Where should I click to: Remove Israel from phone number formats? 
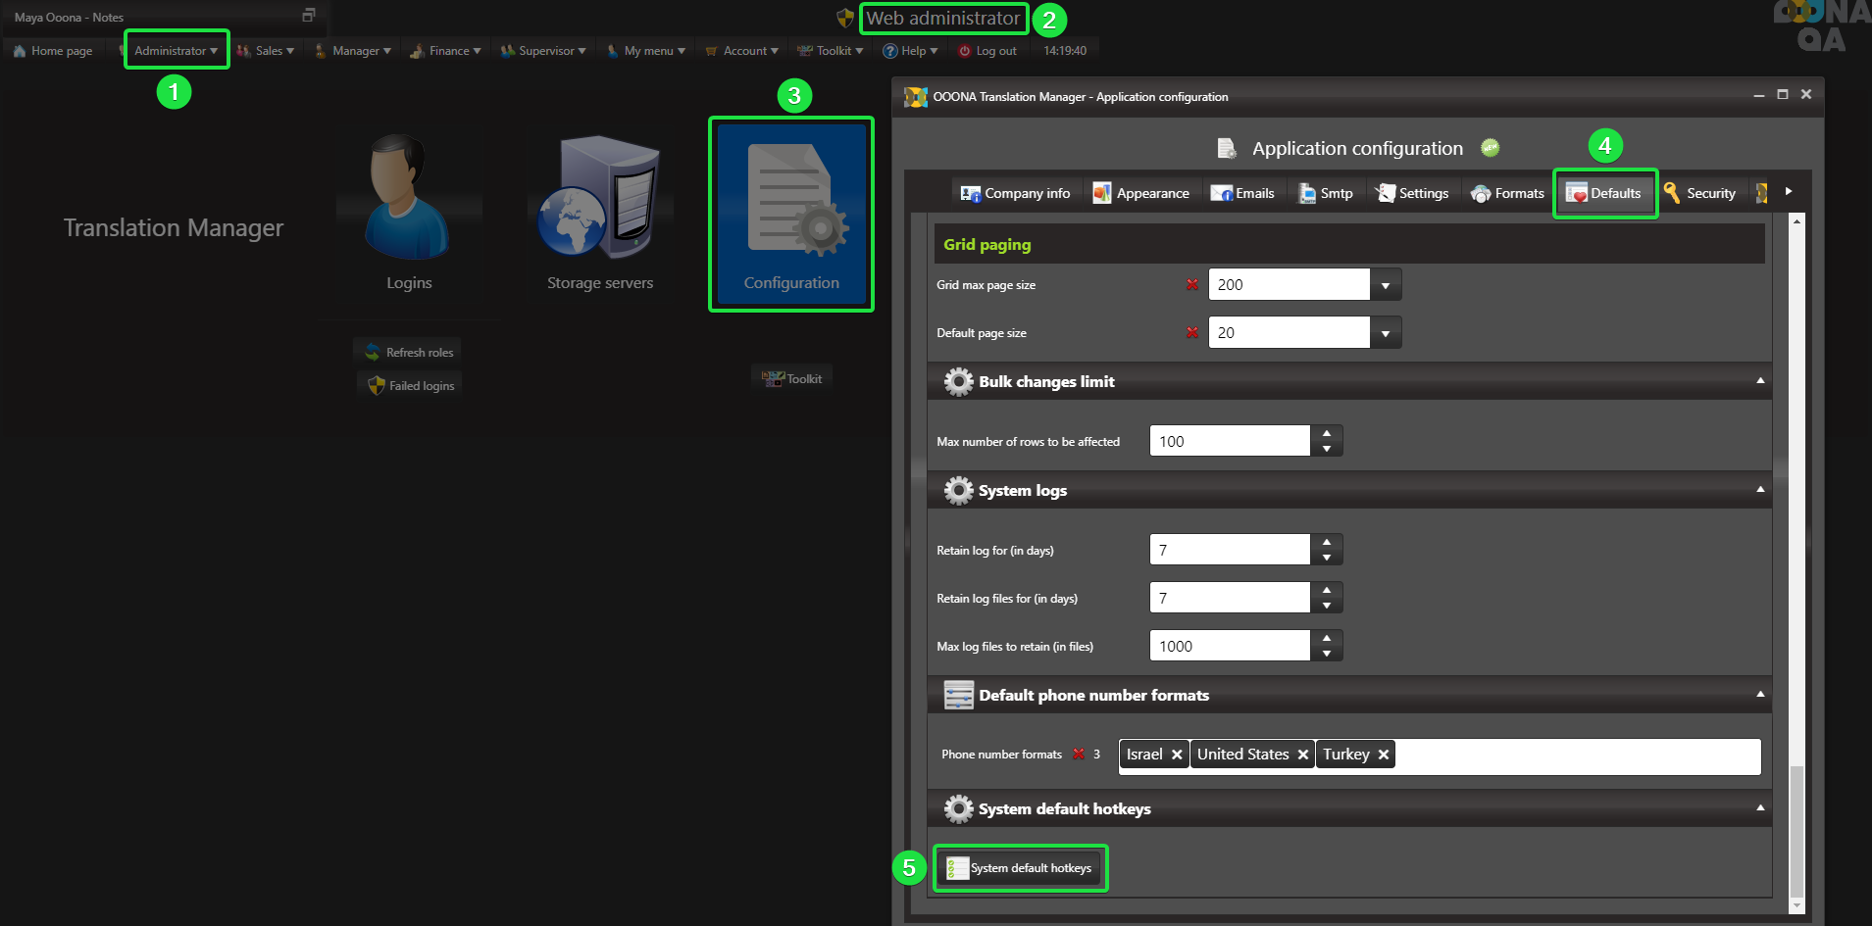click(x=1177, y=755)
